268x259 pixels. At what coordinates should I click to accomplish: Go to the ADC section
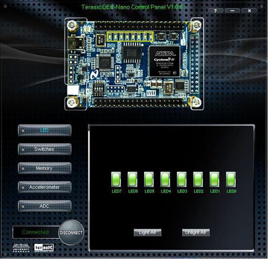pos(44,206)
